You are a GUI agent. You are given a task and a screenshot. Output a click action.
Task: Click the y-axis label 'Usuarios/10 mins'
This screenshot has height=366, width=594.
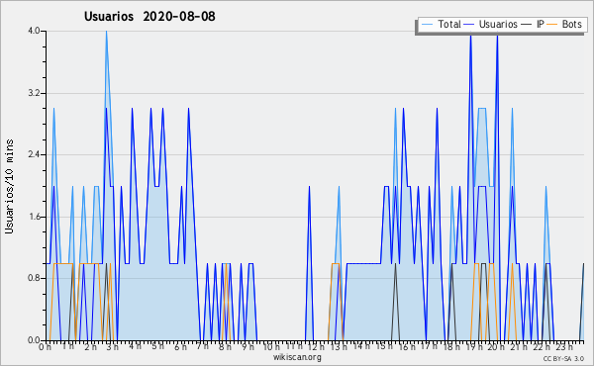click(x=9, y=187)
